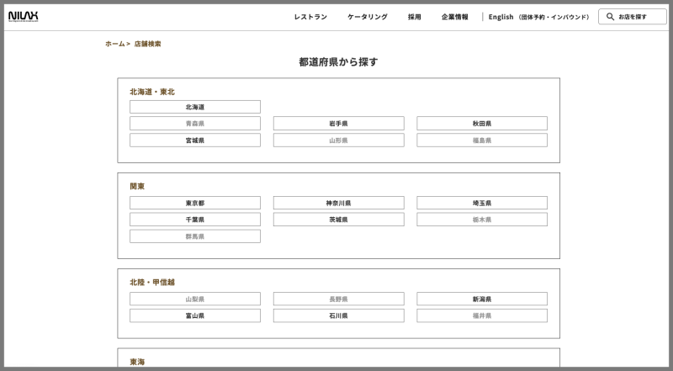Select 岩手県 prefecture button

(x=338, y=124)
